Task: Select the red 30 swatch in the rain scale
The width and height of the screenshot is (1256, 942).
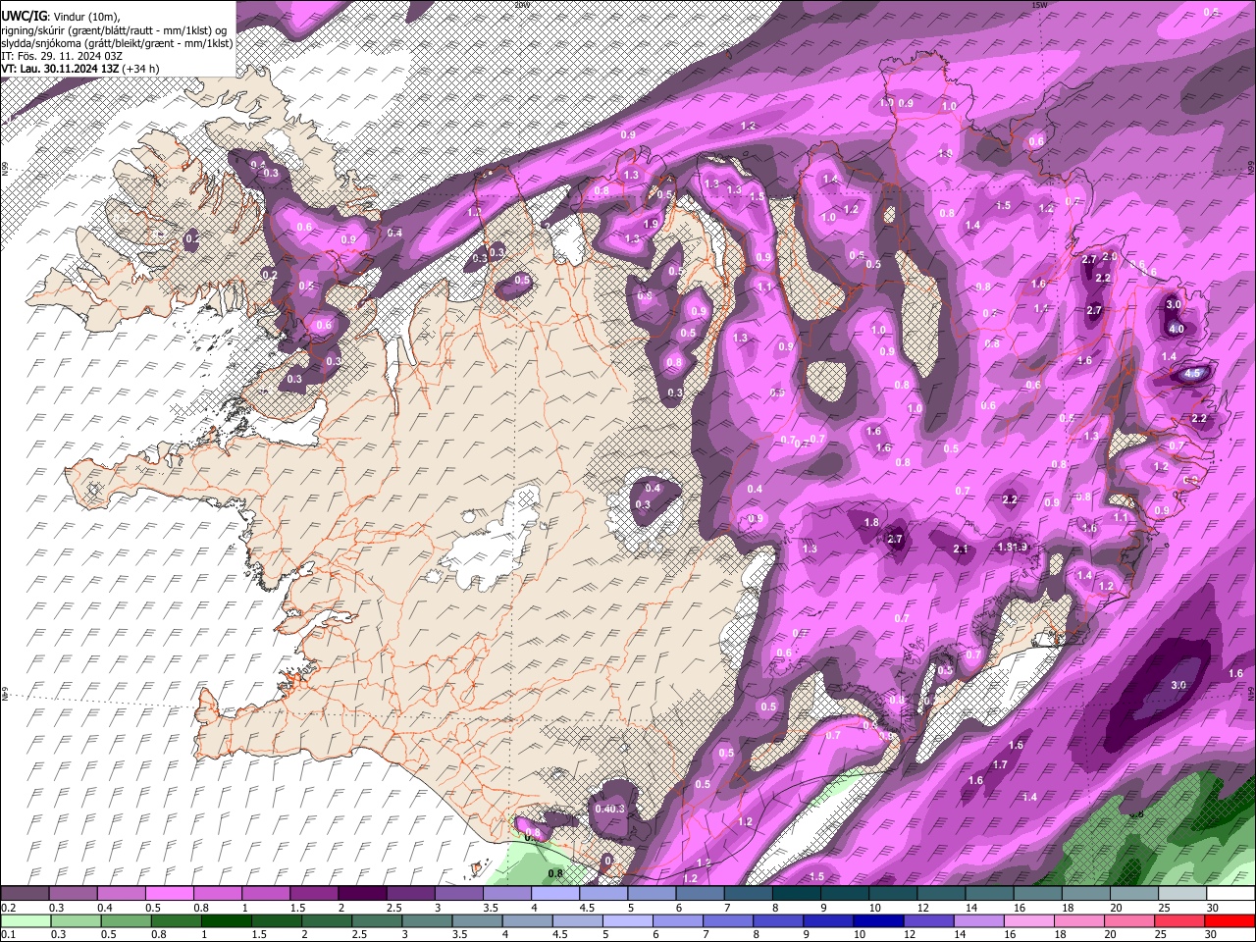Action: (x=1230, y=921)
